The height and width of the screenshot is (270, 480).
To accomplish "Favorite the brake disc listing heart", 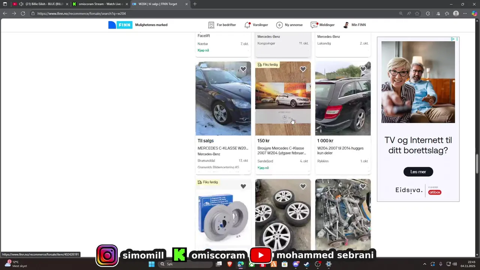I will [x=243, y=186].
